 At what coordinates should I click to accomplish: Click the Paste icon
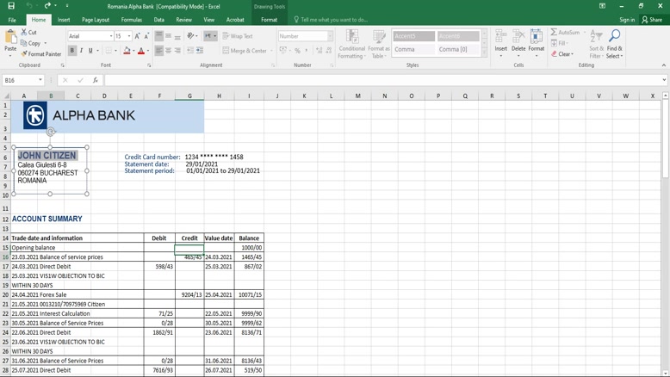tap(10, 38)
